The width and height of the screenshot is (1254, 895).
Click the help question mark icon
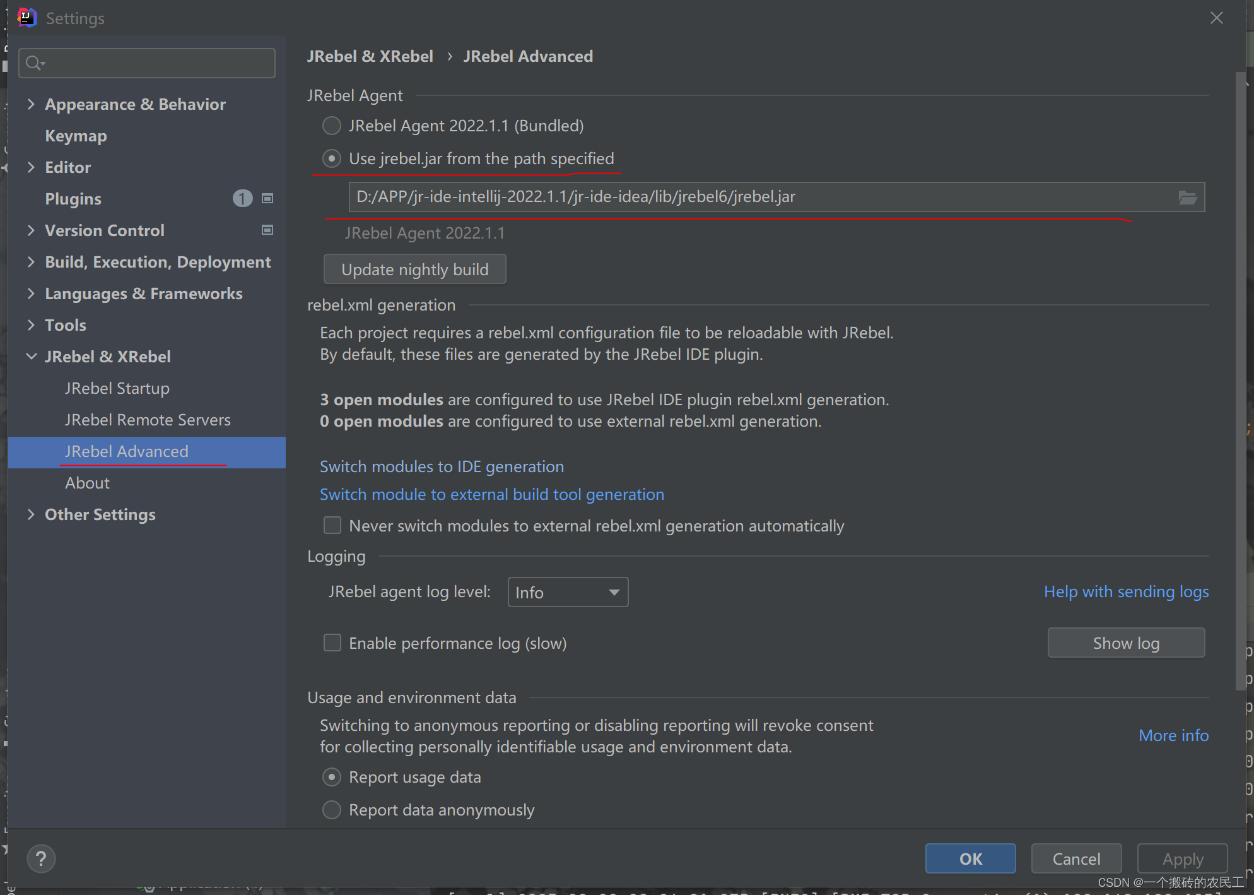(41, 858)
